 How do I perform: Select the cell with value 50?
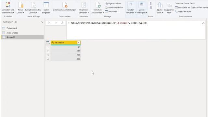(66, 47)
